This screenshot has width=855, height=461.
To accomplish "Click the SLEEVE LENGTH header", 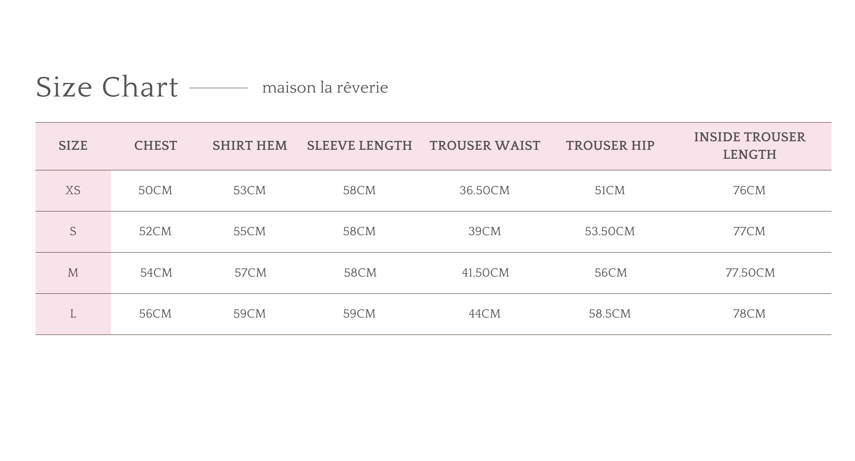I will pyautogui.click(x=360, y=146).
